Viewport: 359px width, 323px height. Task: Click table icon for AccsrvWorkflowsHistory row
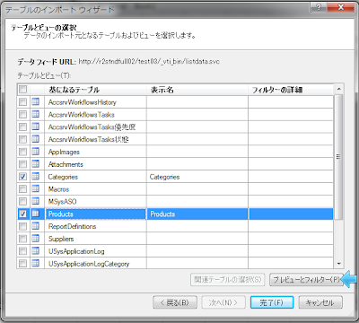(x=36, y=102)
